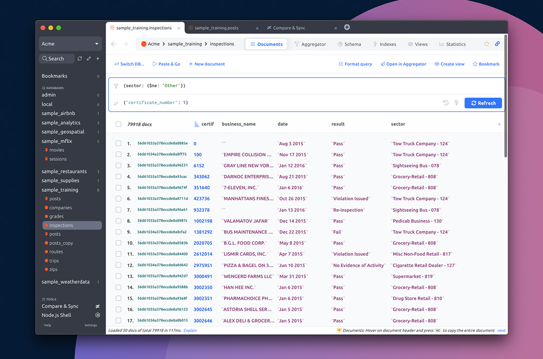Click the Acme orange connection icon in breadcrumb
Viewport: 543px width, 359px height.
pyautogui.click(x=144, y=44)
